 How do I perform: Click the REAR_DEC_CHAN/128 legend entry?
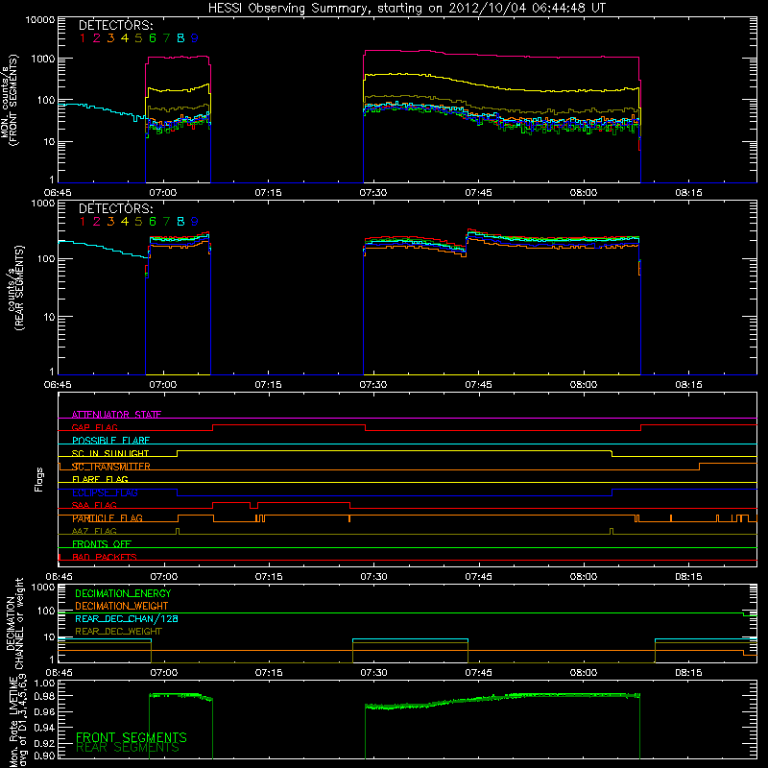127,619
